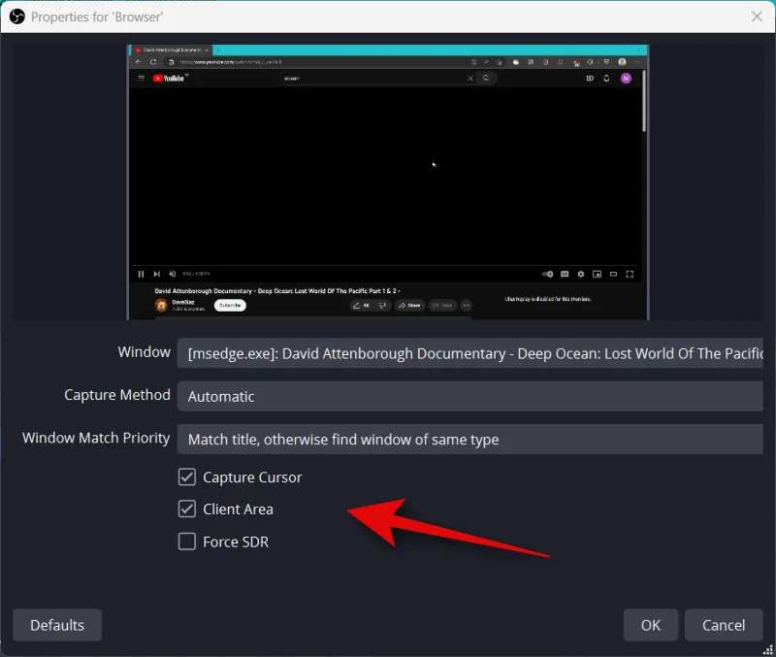Click the hamburger menu icon beside YouTube logo
This screenshot has height=657, width=776.
tap(141, 78)
